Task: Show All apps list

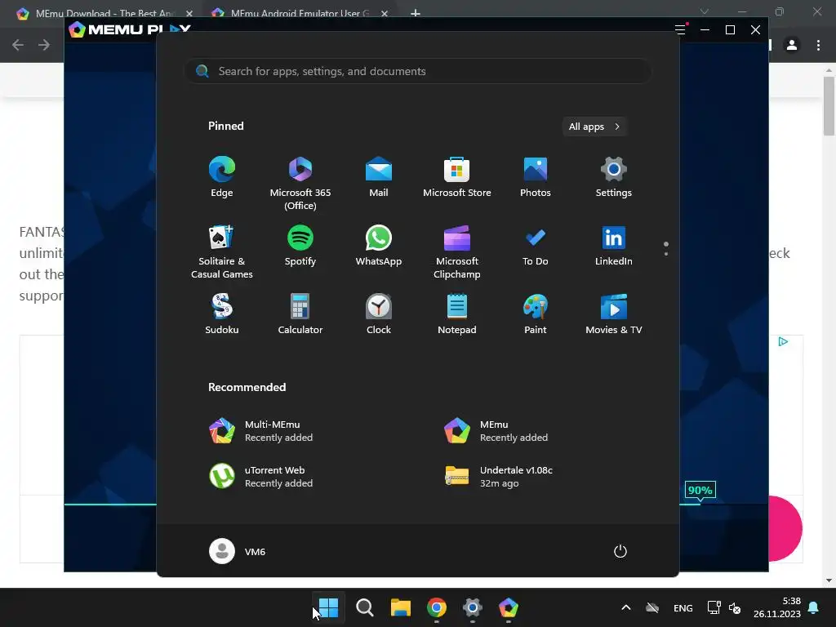Action: pyautogui.click(x=594, y=127)
